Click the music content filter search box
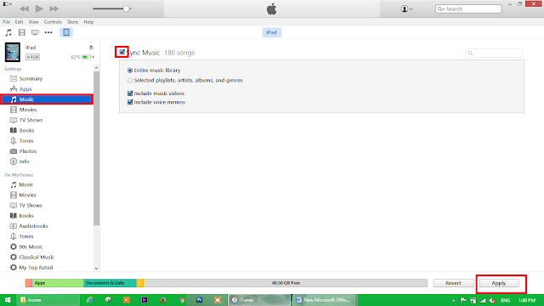Viewport: 544px width, 306px height. coord(494,53)
